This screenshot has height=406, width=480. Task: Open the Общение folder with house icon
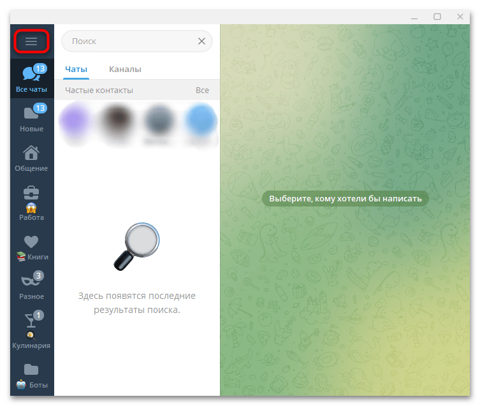tap(32, 157)
